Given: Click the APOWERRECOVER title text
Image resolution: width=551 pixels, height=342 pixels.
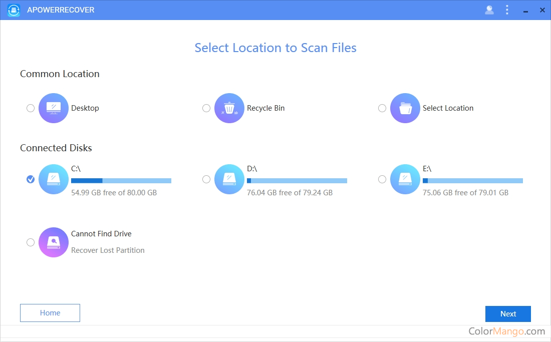Looking at the screenshot, I should tap(61, 10).
